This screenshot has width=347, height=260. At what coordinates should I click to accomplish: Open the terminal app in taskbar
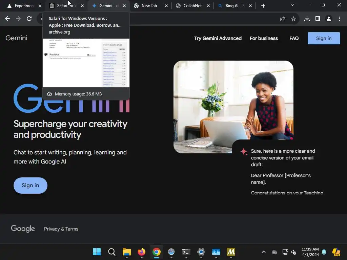[x=186, y=252]
